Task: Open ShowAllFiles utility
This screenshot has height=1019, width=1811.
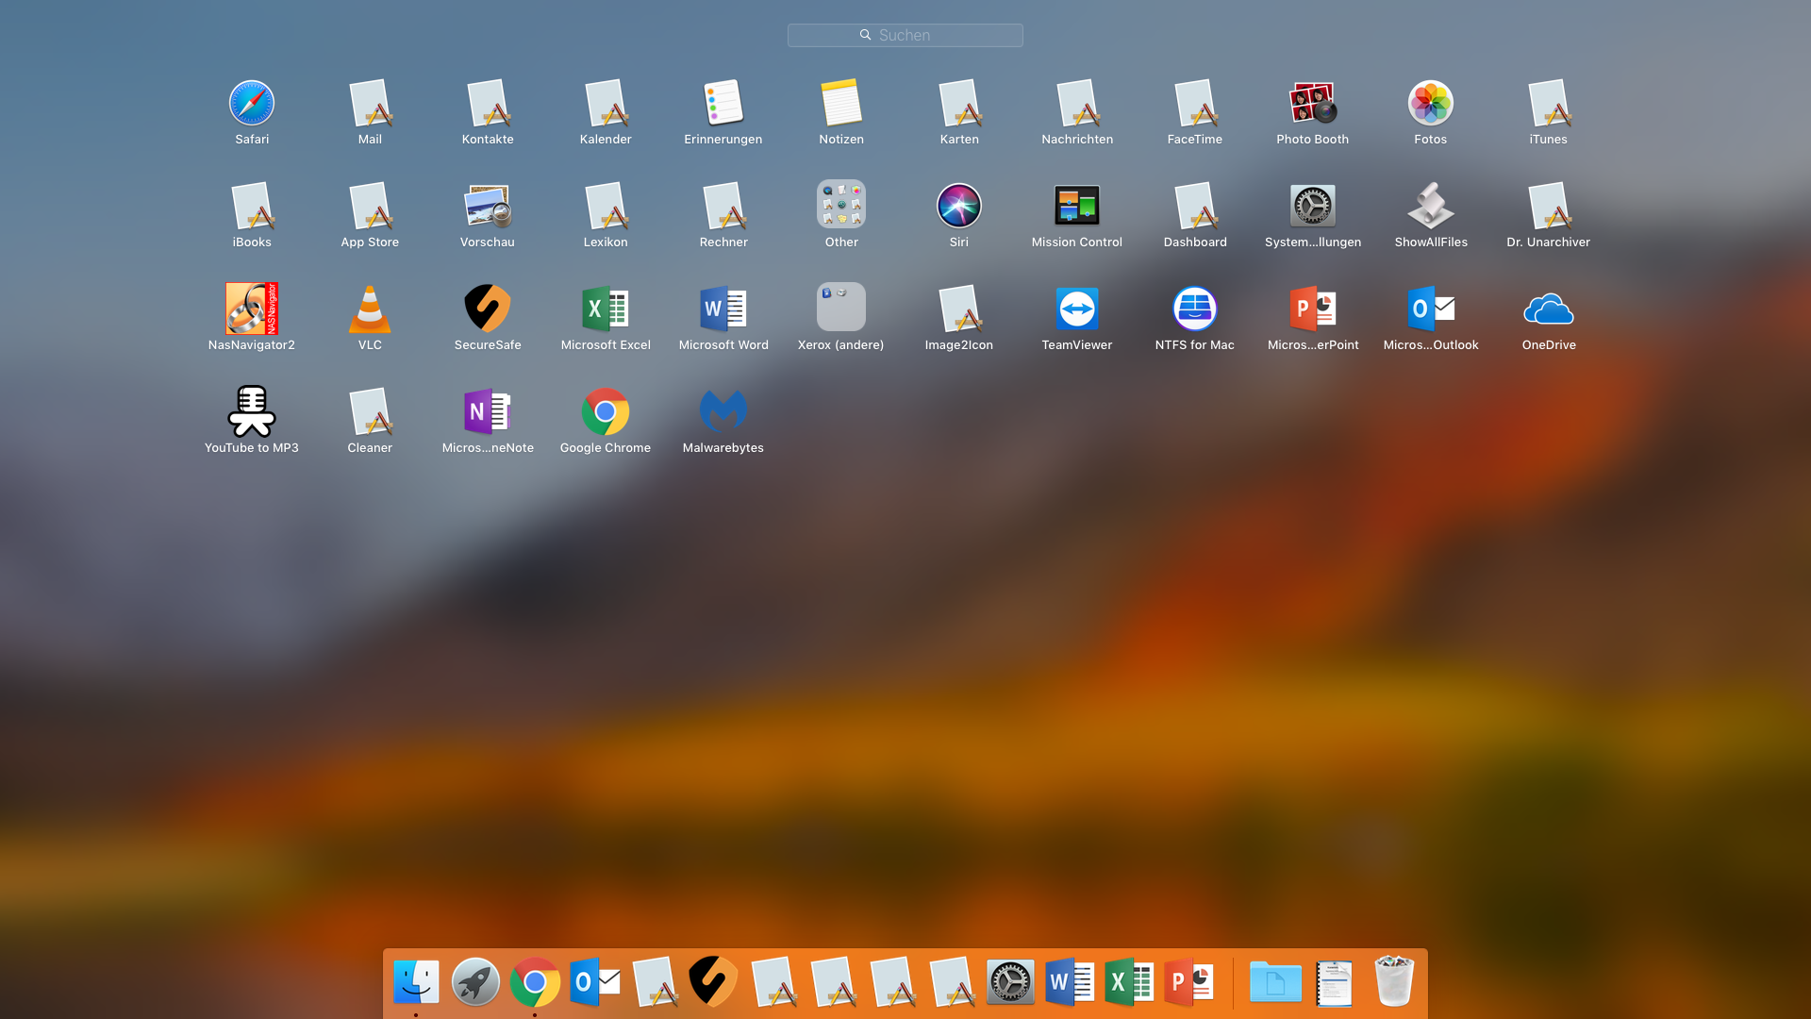Action: 1431,207
